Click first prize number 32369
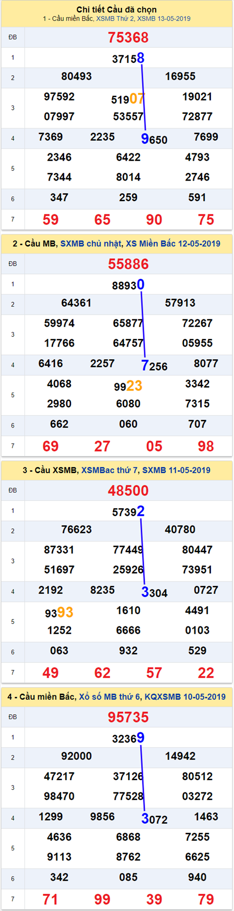 tap(128, 738)
